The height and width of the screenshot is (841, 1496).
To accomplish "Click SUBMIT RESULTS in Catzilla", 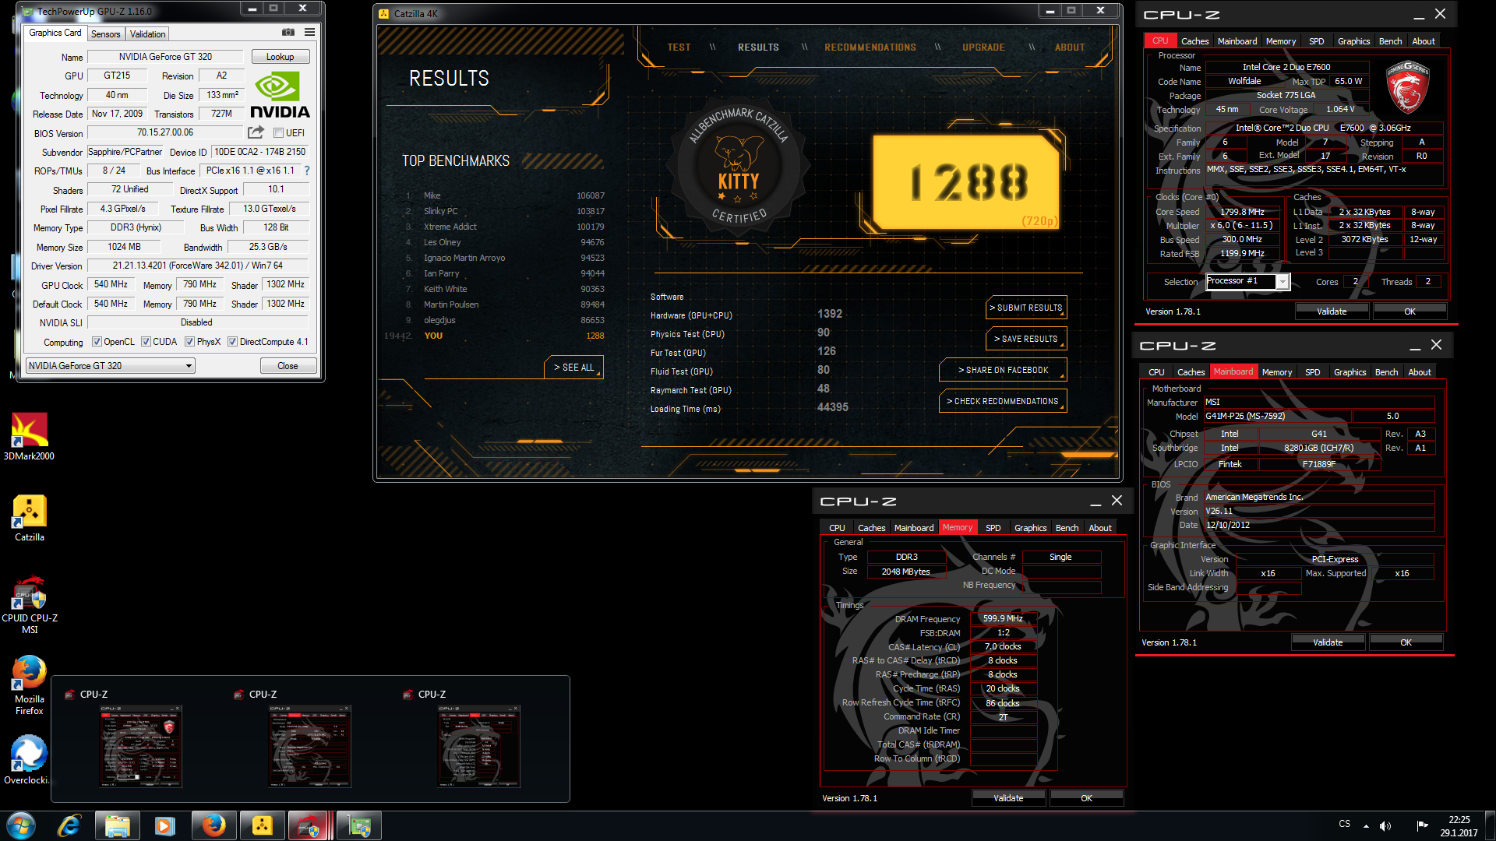I will coord(1026,308).
